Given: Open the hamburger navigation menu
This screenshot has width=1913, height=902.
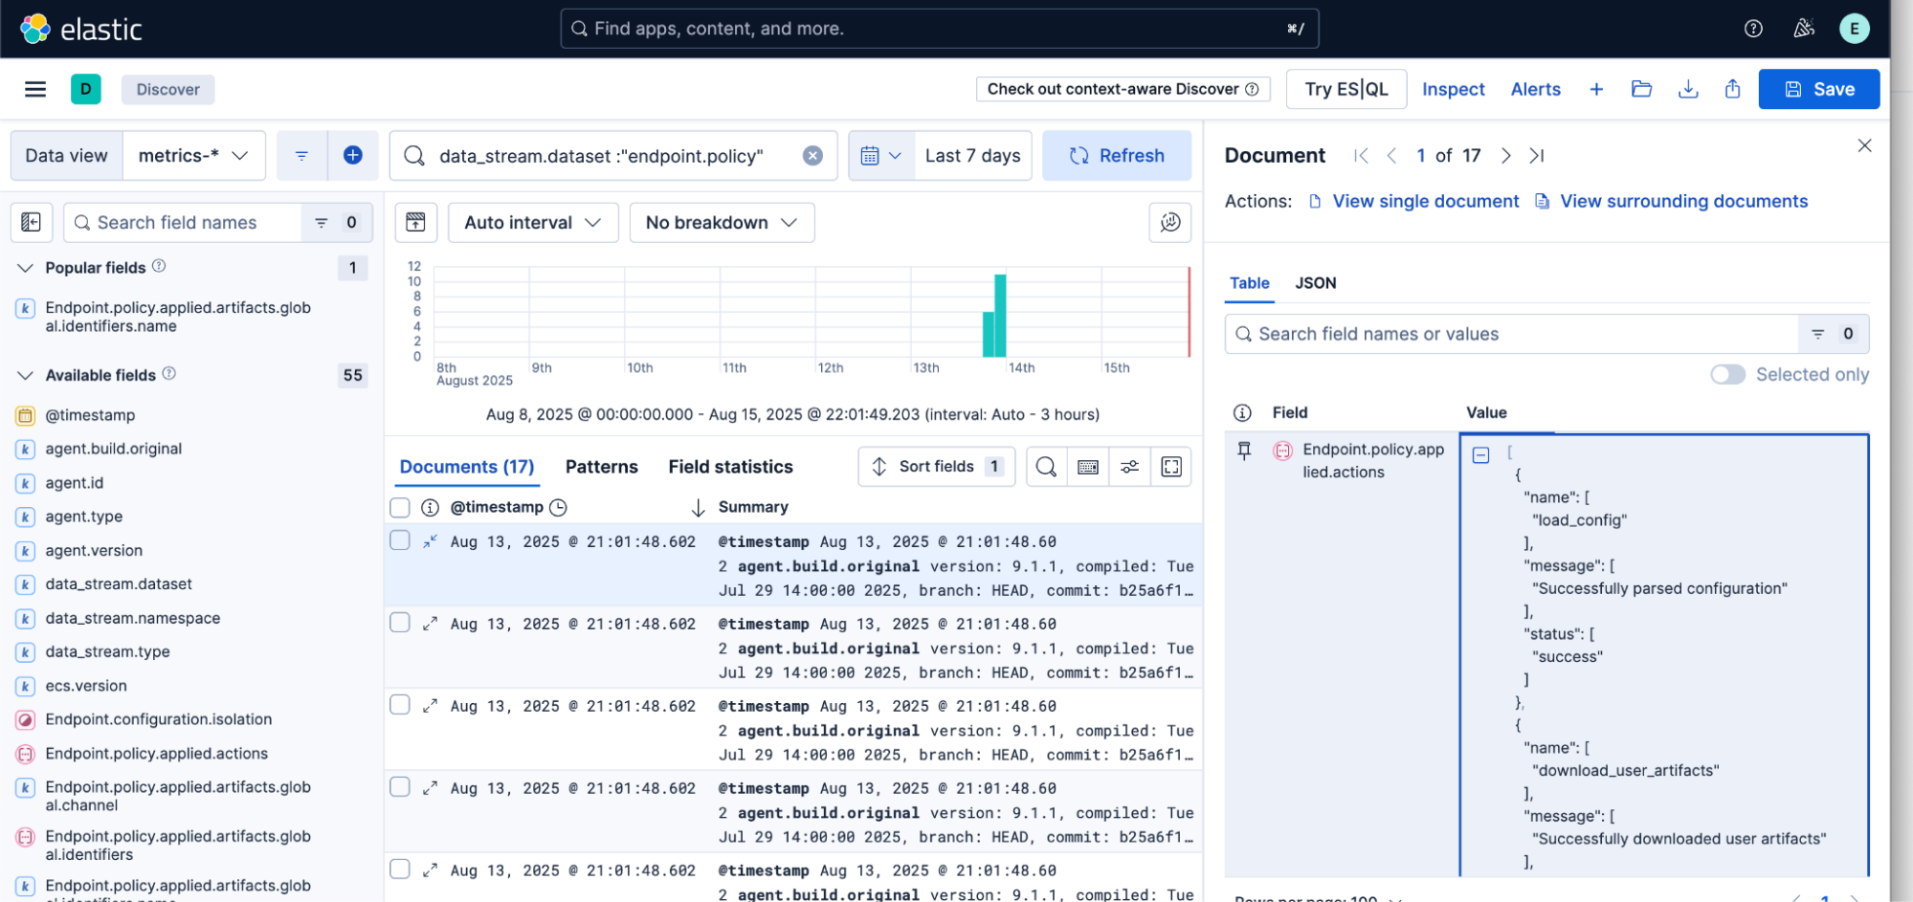Looking at the screenshot, I should coord(33,89).
